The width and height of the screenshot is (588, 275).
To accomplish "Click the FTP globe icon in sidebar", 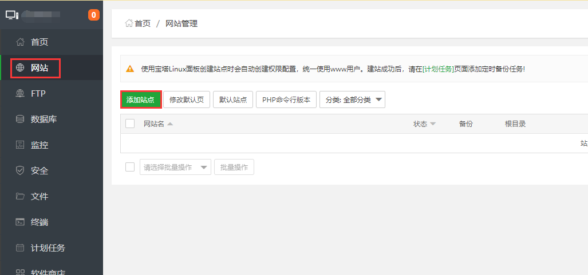I will click(x=20, y=94).
